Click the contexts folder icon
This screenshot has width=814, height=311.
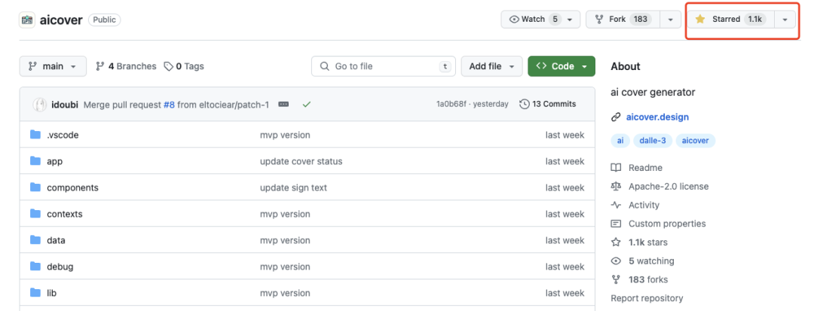coord(35,214)
